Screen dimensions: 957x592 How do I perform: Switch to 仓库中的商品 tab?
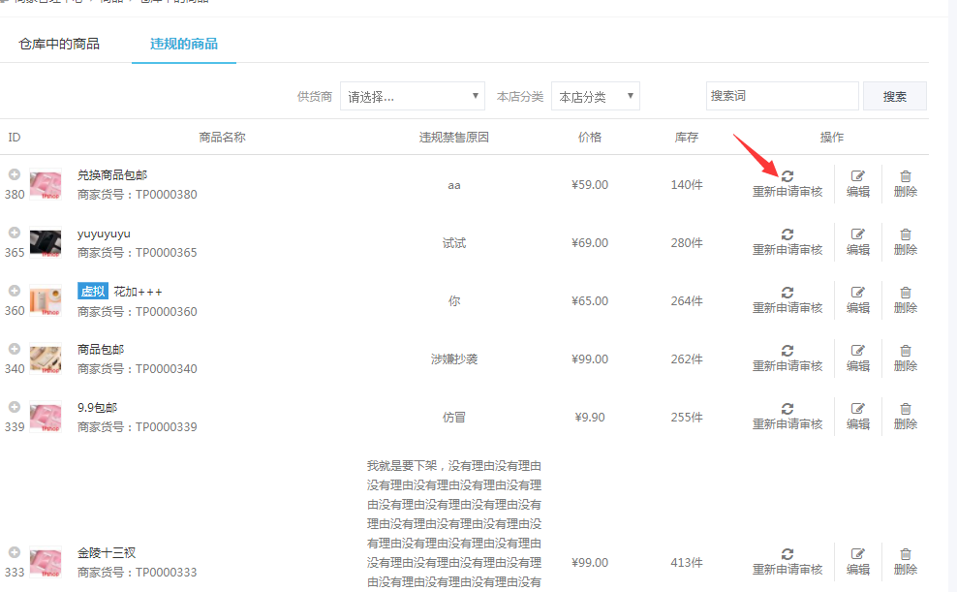pos(59,44)
